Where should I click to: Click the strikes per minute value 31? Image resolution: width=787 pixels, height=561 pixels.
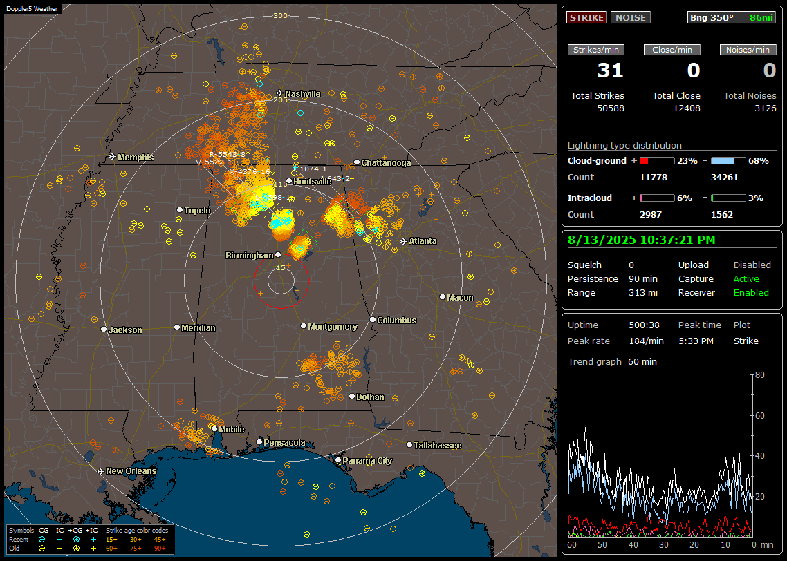click(x=611, y=70)
